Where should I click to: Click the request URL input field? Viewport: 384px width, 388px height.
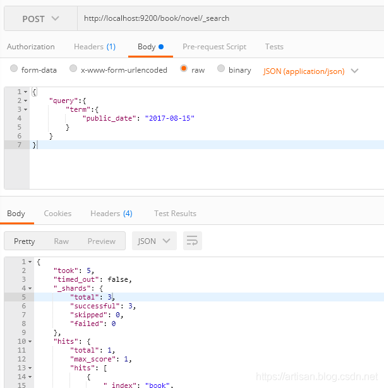[x=227, y=19]
